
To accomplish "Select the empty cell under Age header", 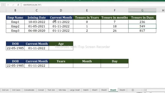I will [x=61, y=48].
